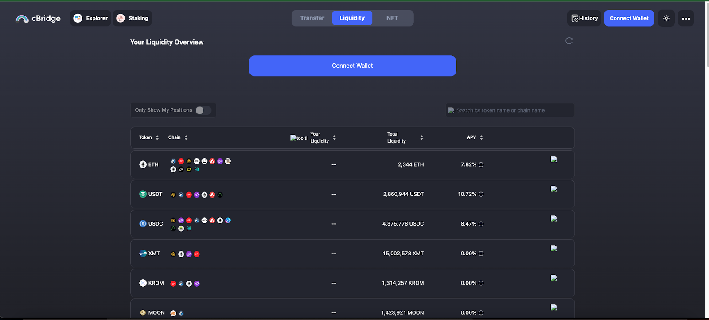Sort the table by Token column
Image resolution: width=709 pixels, height=320 pixels.
tap(157, 138)
